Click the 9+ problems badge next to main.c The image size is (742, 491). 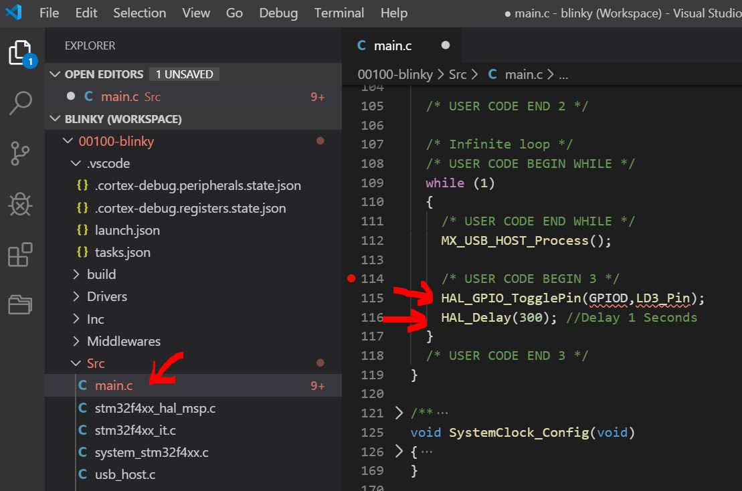pyautogui.click(x=317, y=385)
